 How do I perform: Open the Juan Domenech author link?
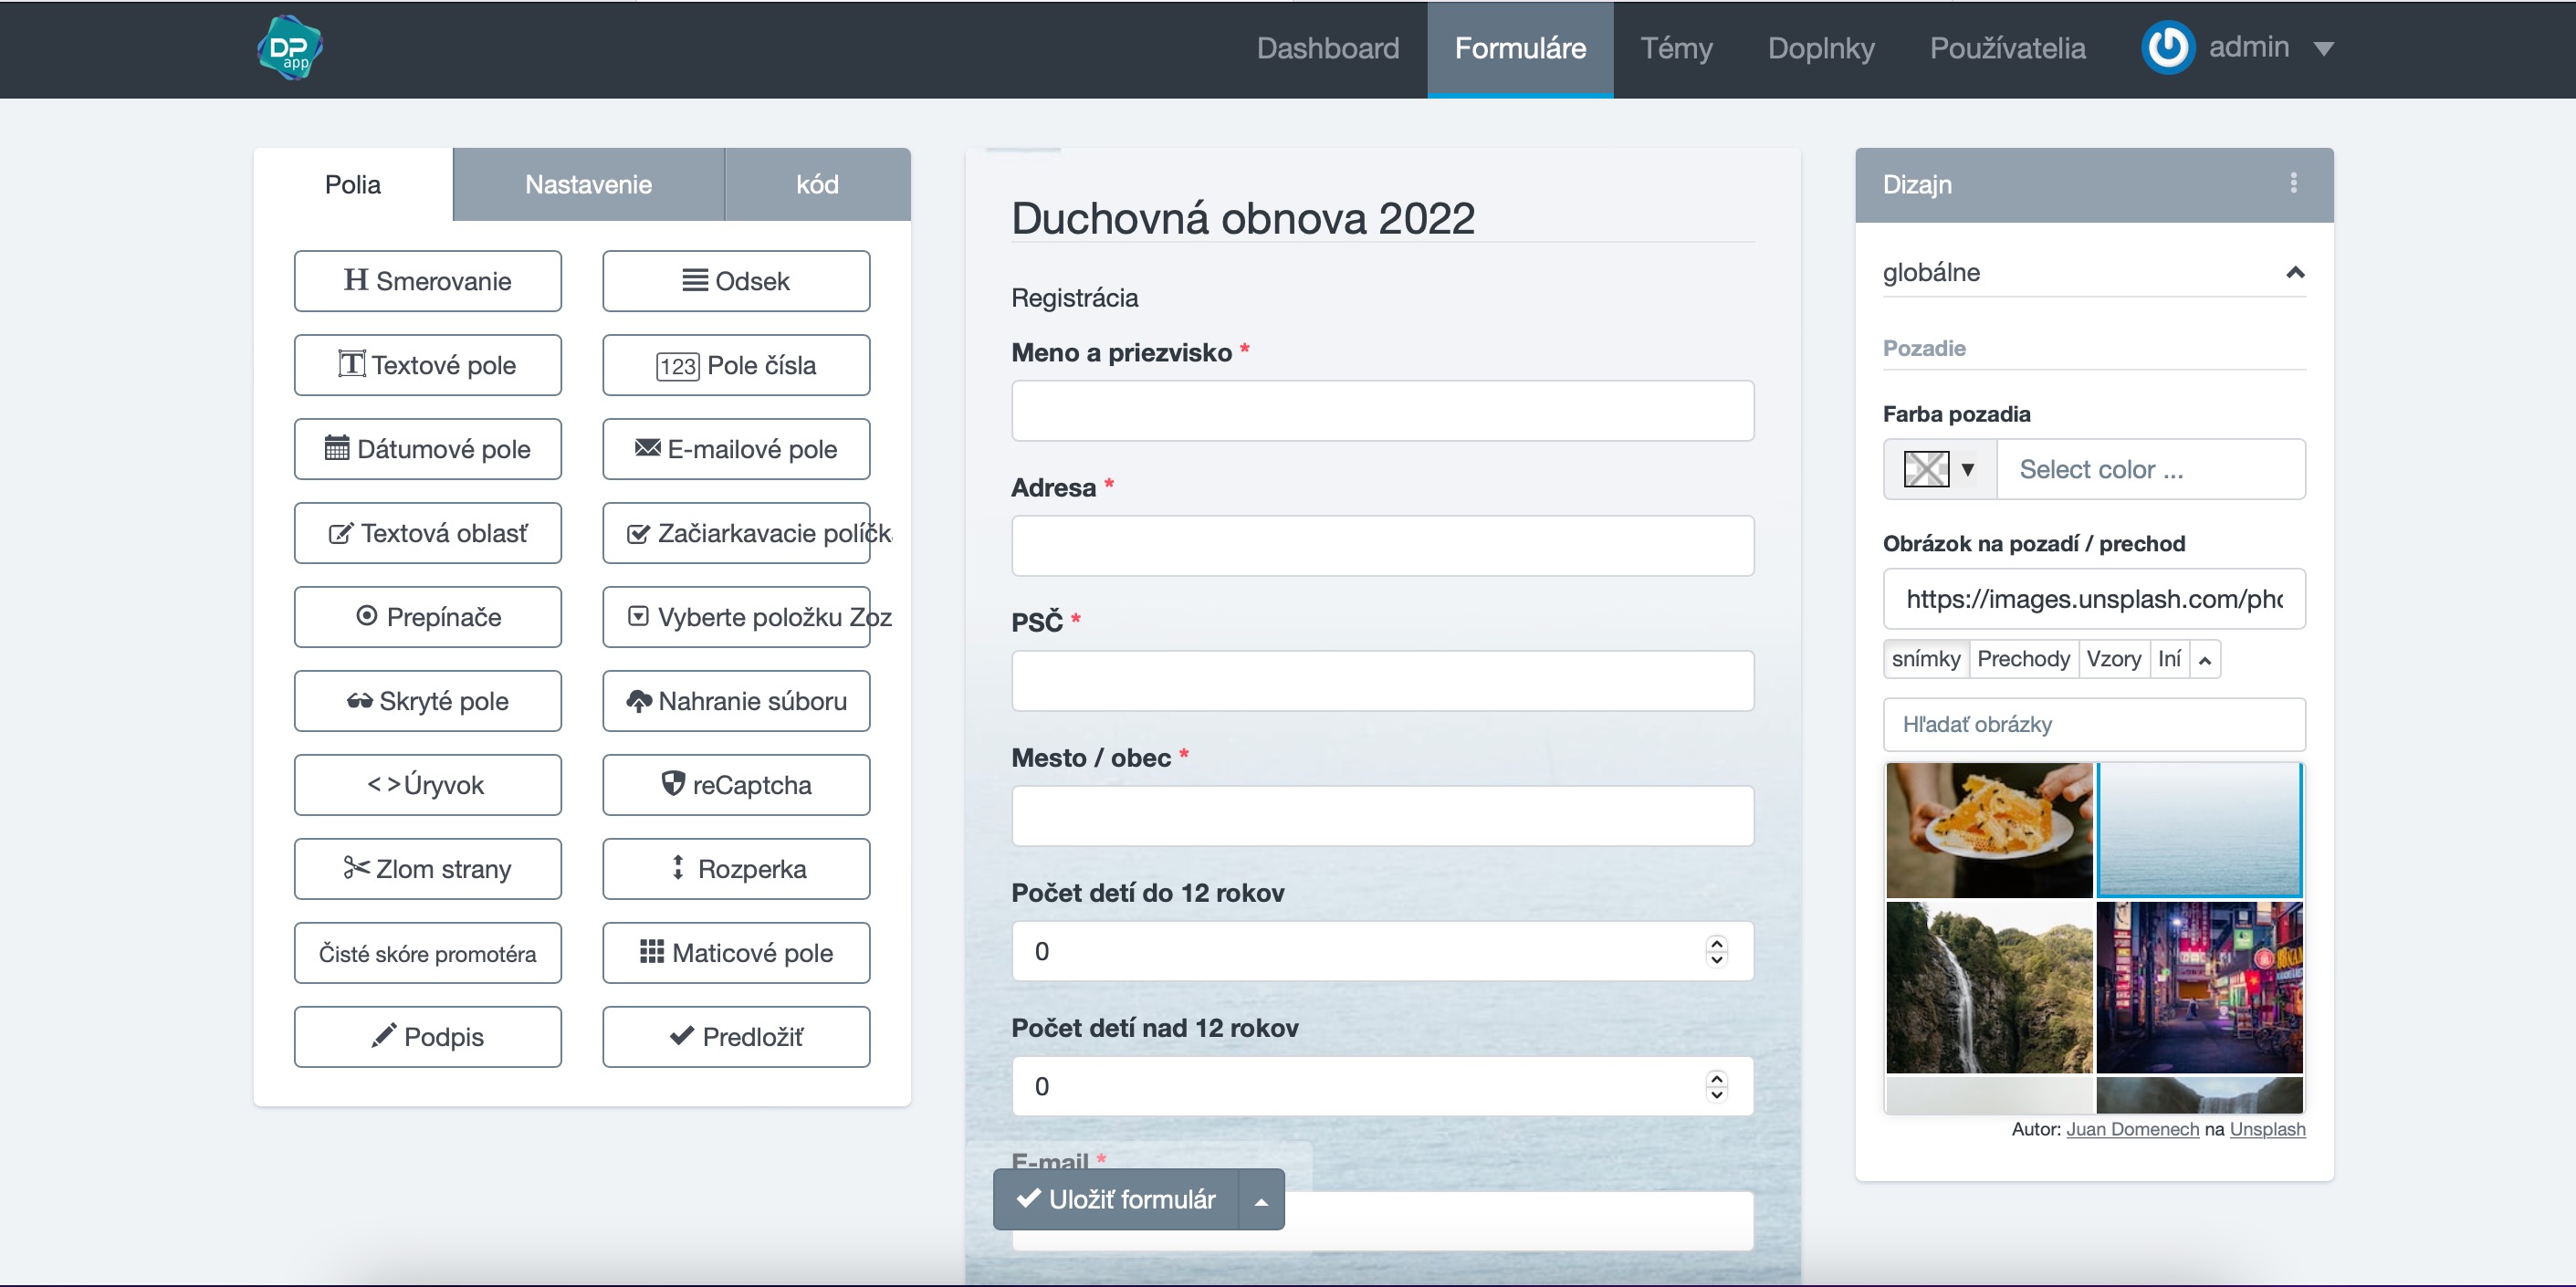2132,1129
